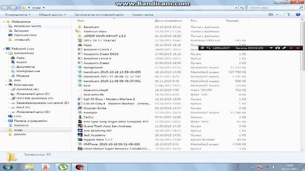Screen dimensions: 305x171
Task: Select the Видео library
Action: pos(21,62)
